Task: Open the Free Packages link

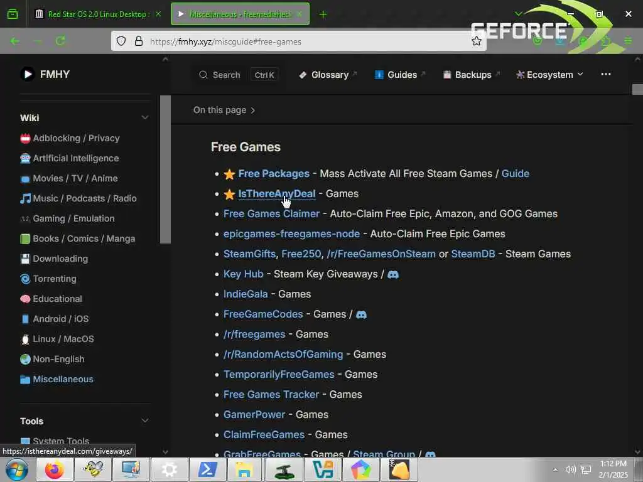Action: pos(274,173)
